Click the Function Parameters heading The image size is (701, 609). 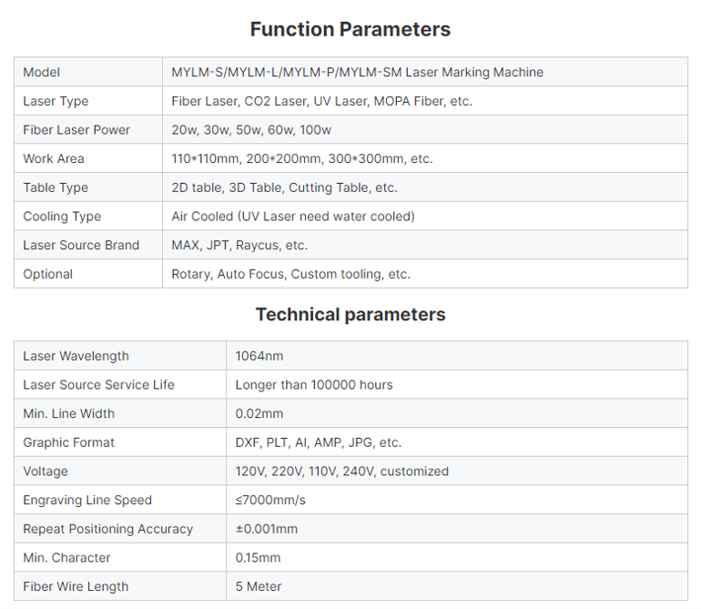pos(350,29)
